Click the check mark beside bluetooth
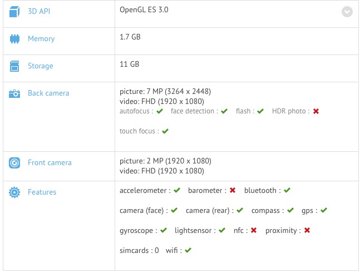This screenshot has height=273, width=360. pos(287,190)
